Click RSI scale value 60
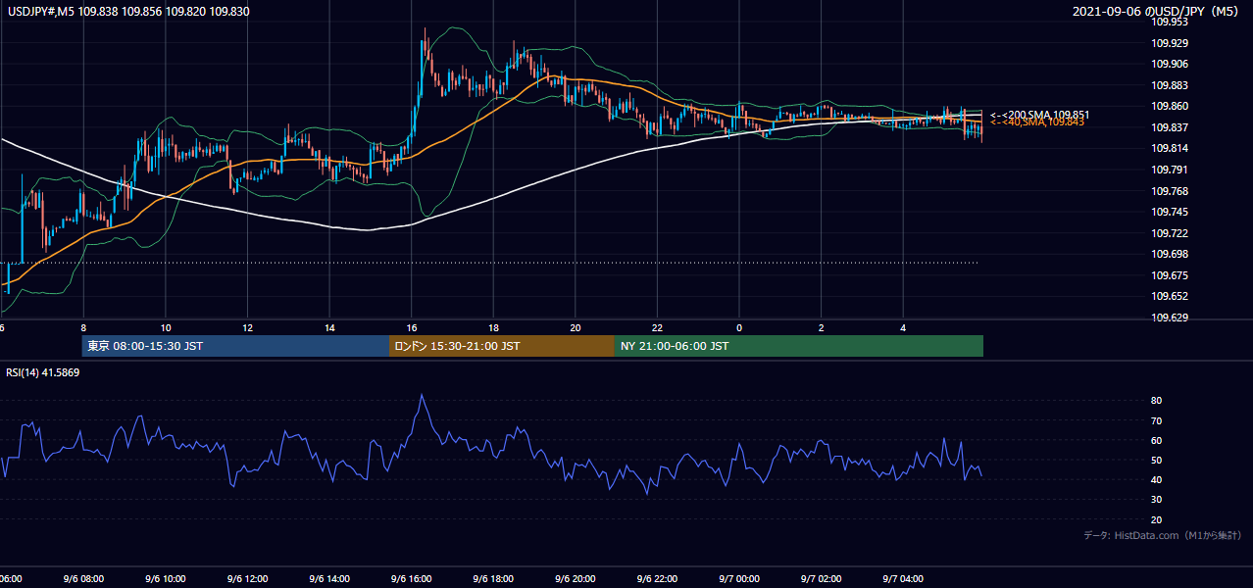Viewport: 1253px width, 588px height. coord(1157,440)
